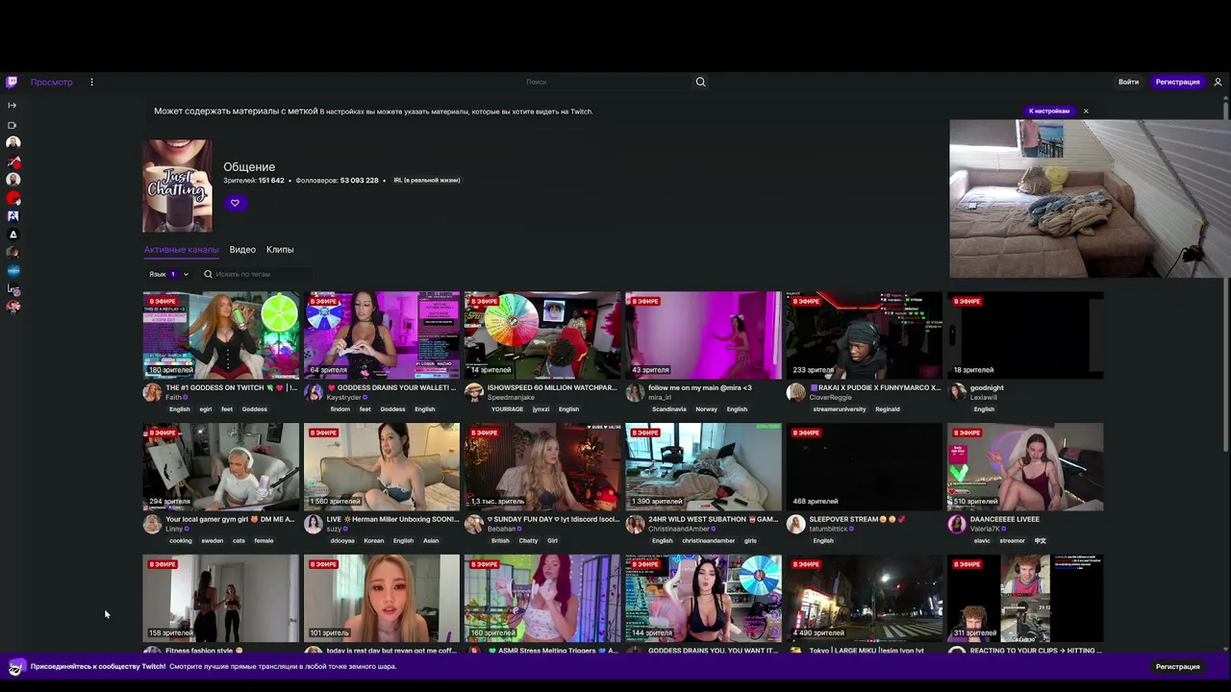Dismiss the content label notice
The height and width of the screenshot is (692, 1231).
click(x=1086, y=111)
